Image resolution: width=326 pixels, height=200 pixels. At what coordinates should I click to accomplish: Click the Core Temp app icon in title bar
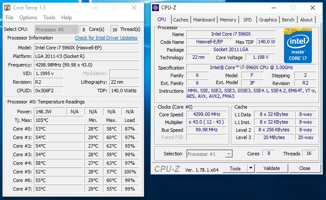pyautogui.click(x=7, y=8)
